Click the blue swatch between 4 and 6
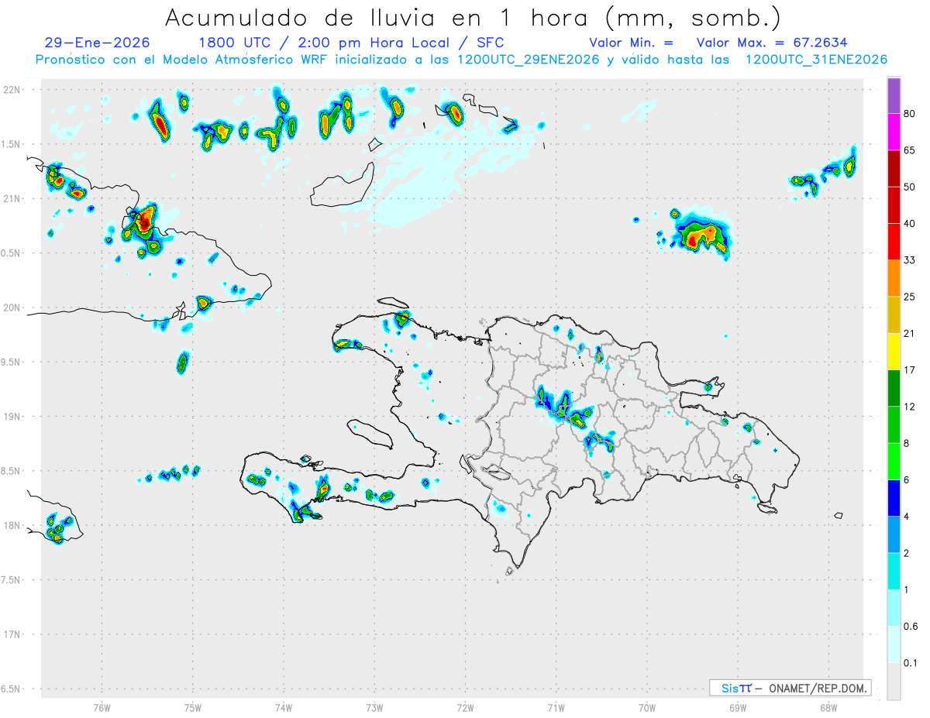Screen dimensions: 930x718 click(894, 497)
